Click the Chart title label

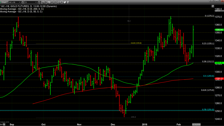coord(4,2)
